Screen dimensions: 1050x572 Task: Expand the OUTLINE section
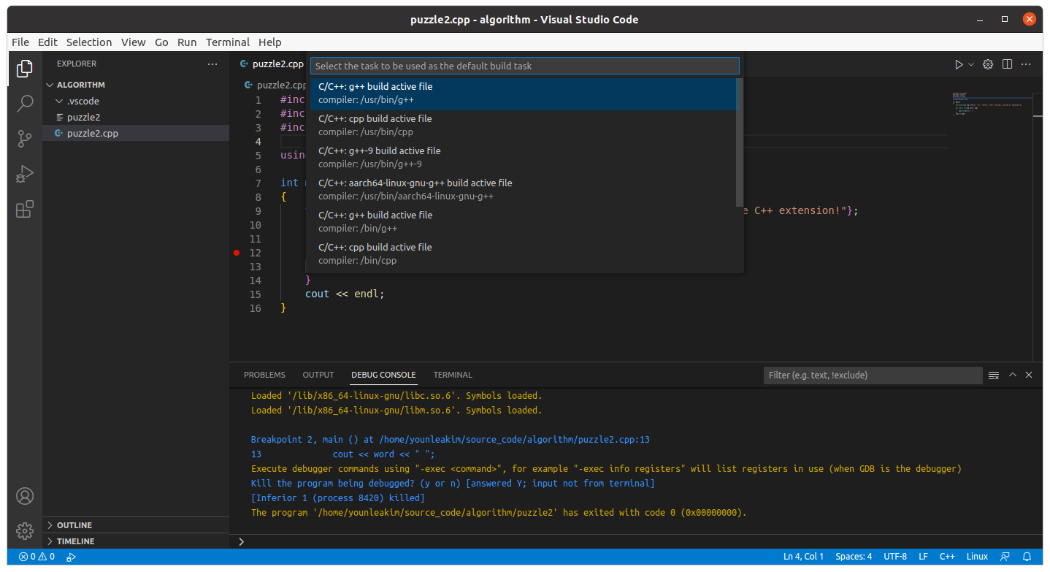click(136, 525)
